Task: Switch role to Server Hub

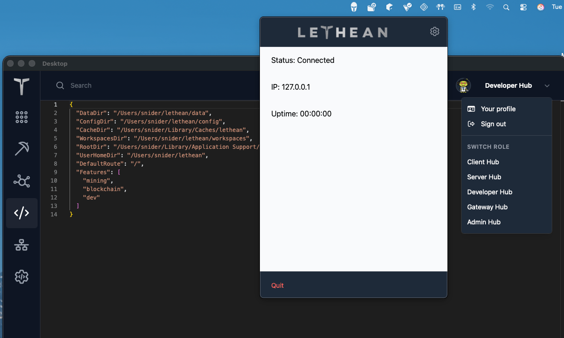Action: coord(484,177)
